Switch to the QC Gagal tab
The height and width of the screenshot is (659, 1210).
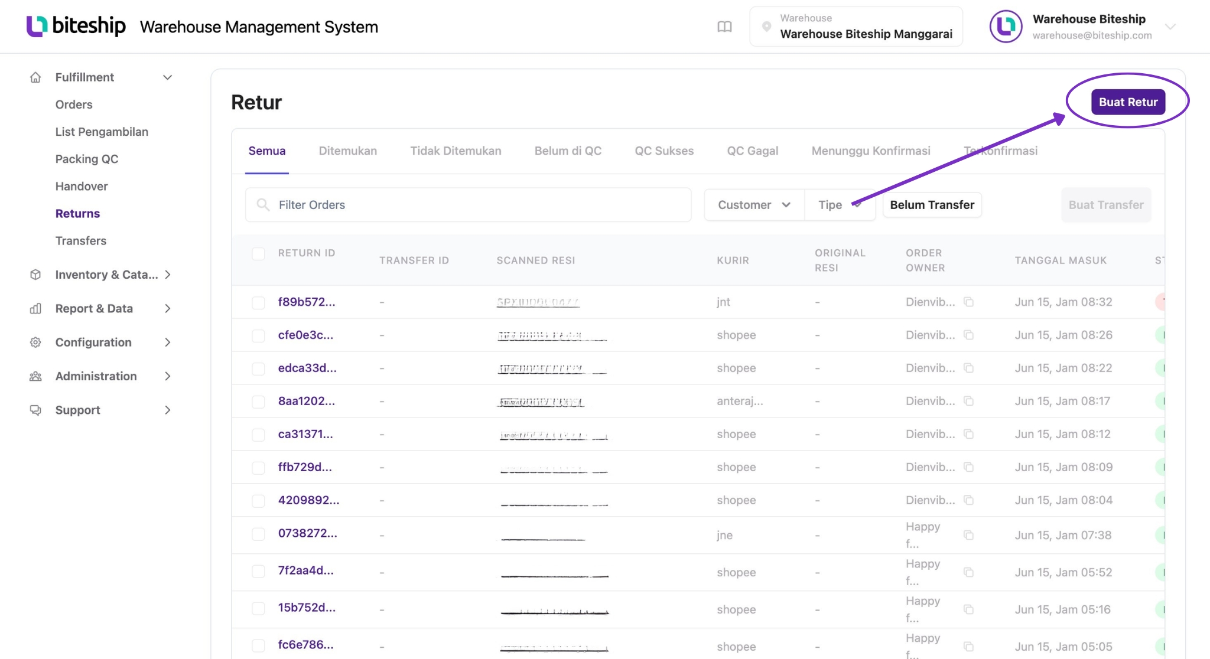point(752,151)
